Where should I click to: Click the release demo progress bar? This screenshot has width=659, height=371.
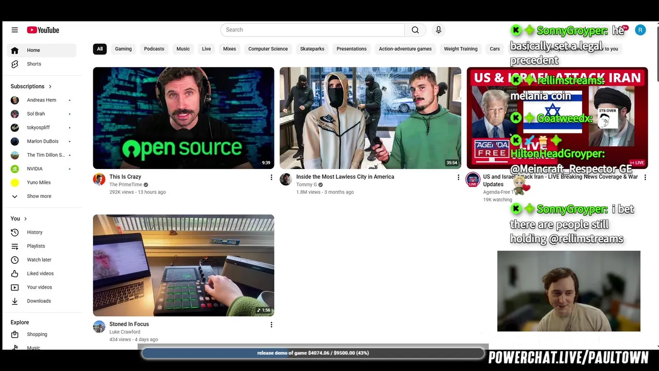313,353
